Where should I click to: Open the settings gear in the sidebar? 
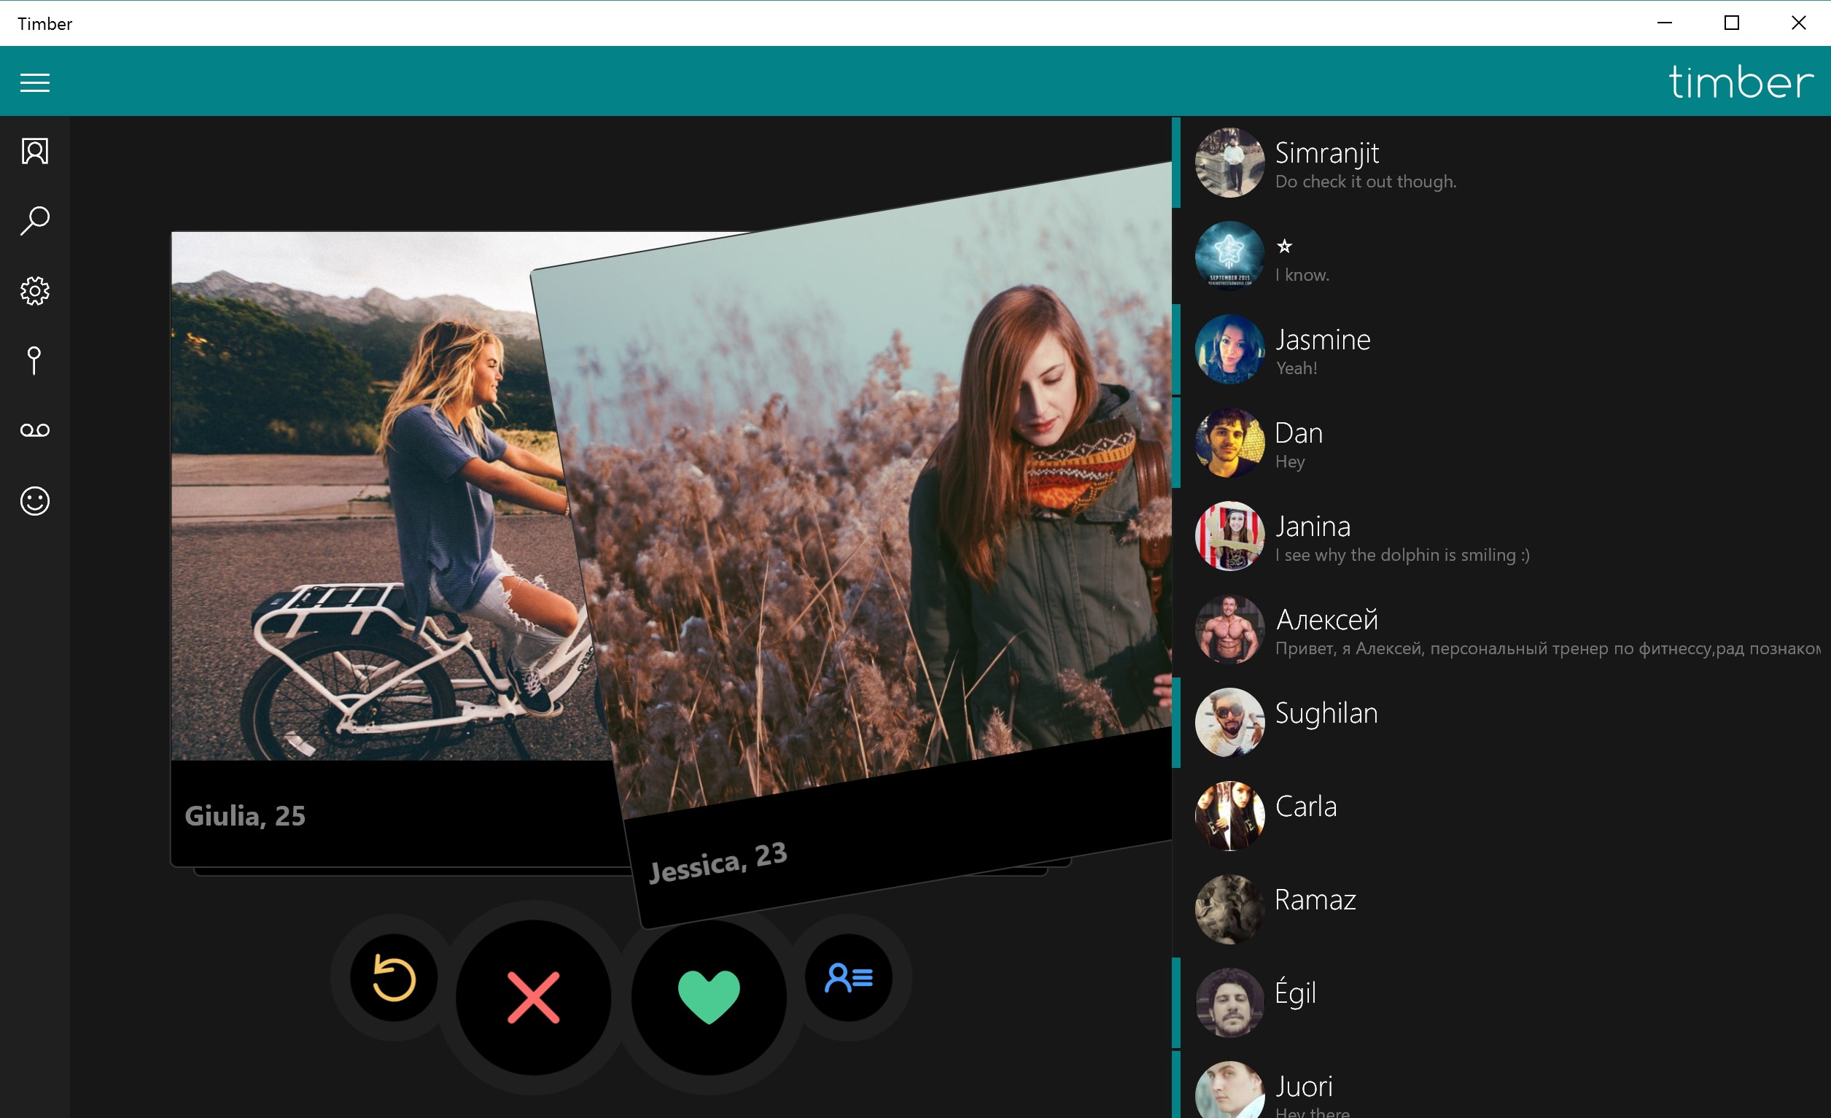pos(35,291)
